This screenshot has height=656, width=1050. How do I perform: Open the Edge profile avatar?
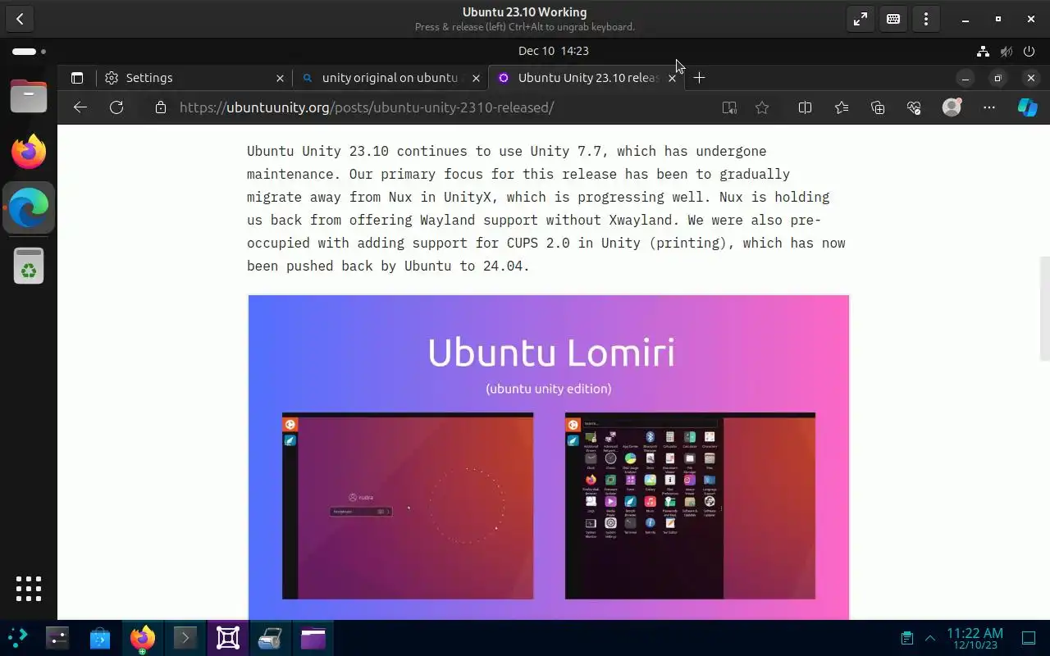tap(952, 107)
